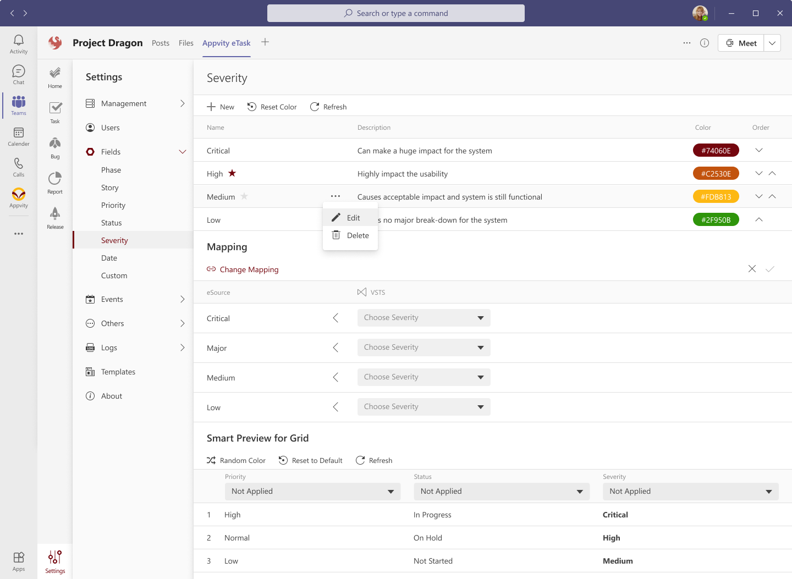The image size is (792, 579).
Task: Go to Report in app sidebar
Action: [x=55, y=183]
